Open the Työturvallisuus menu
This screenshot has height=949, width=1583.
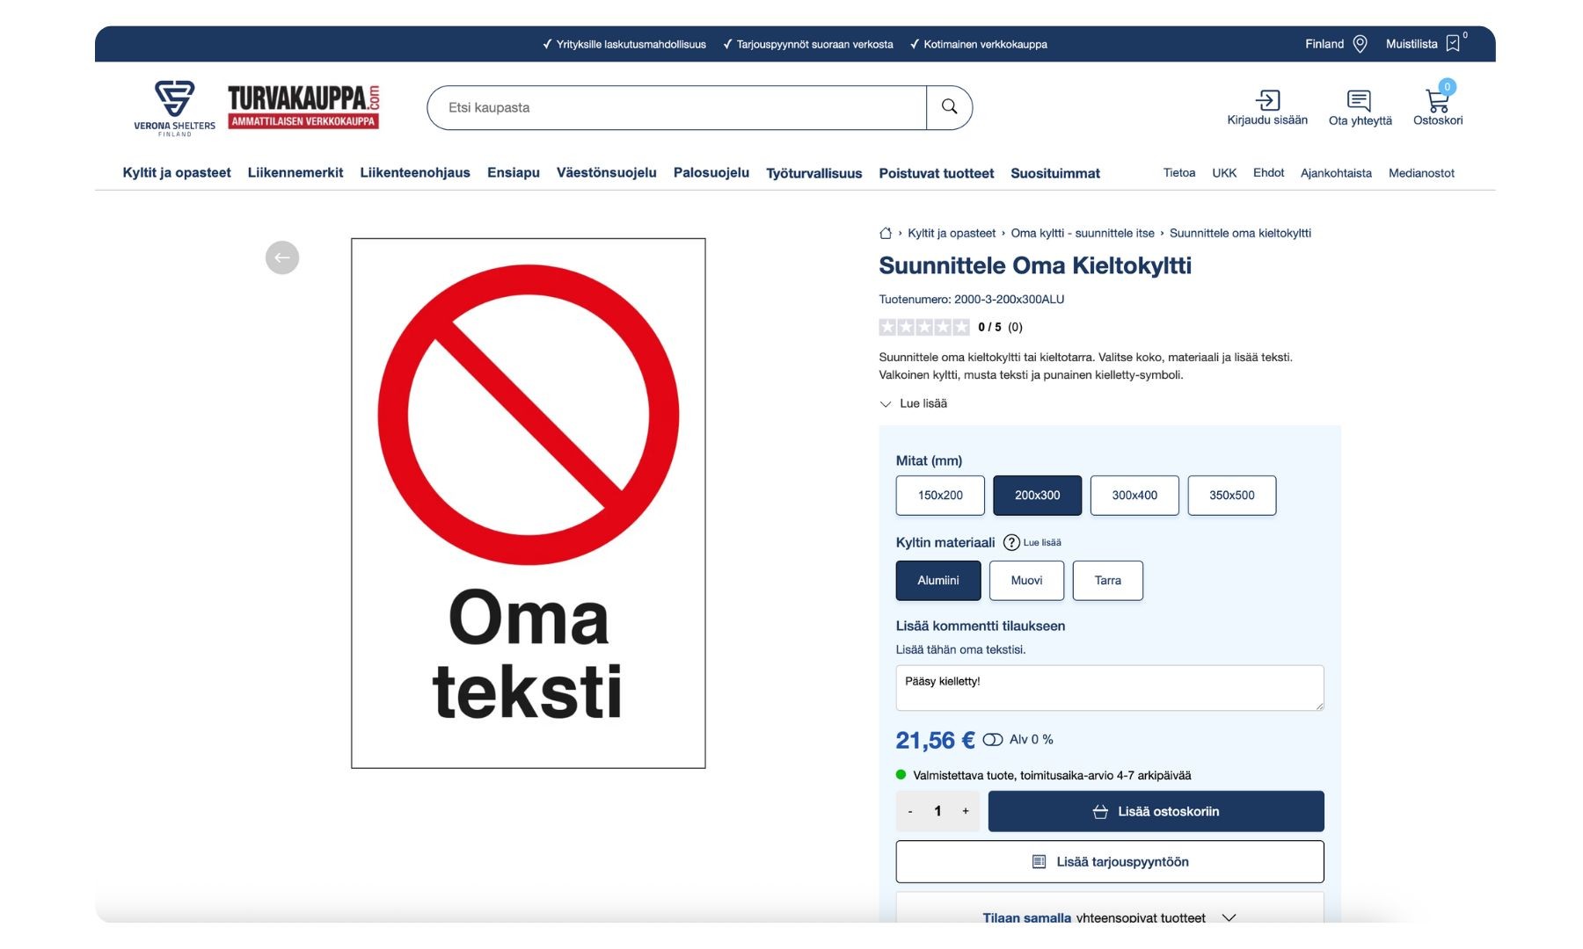(x=814, y=173)
